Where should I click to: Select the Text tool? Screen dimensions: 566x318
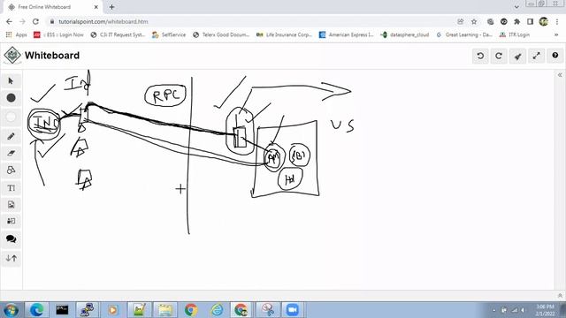click(11, 188)
